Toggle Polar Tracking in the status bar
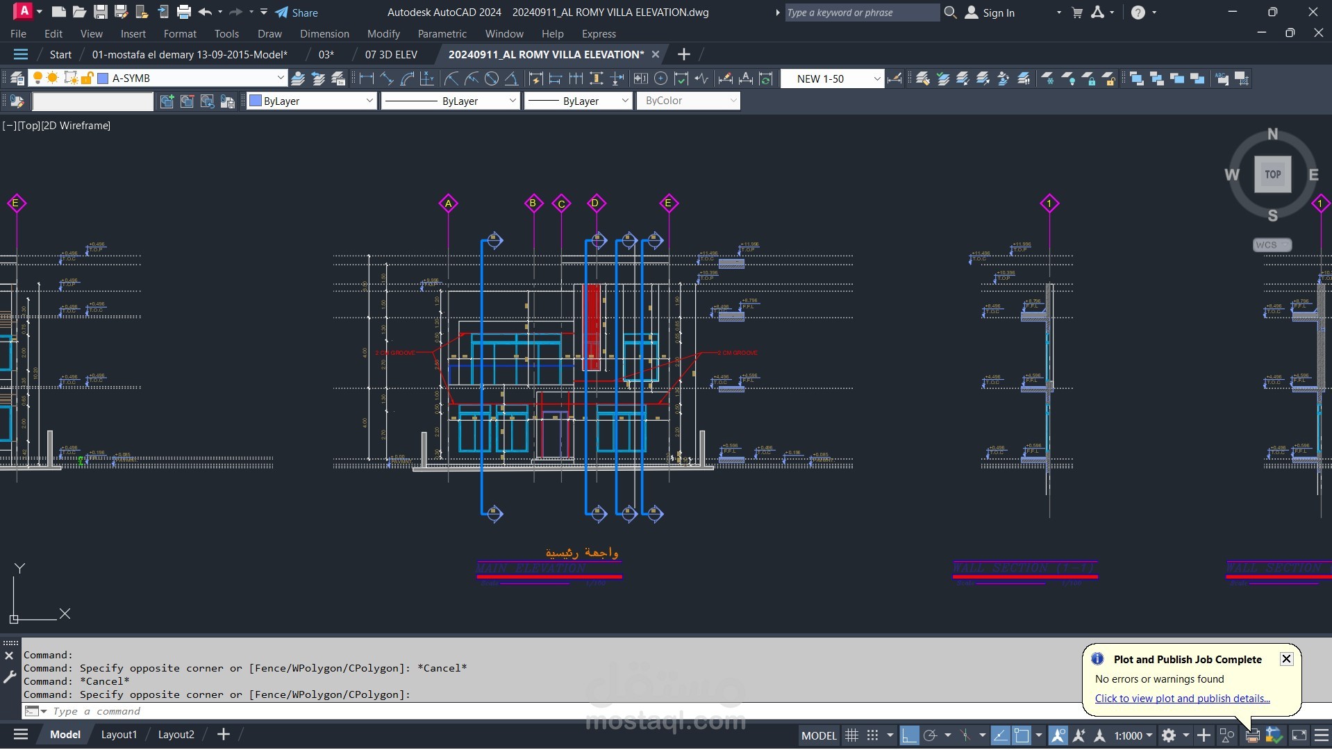1332x750 pixels. coord(930,735)
